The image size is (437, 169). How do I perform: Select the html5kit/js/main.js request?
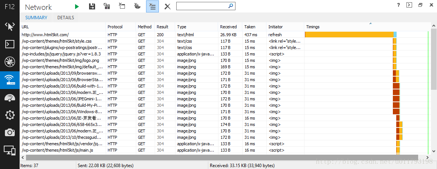click(x=225, y=150)
